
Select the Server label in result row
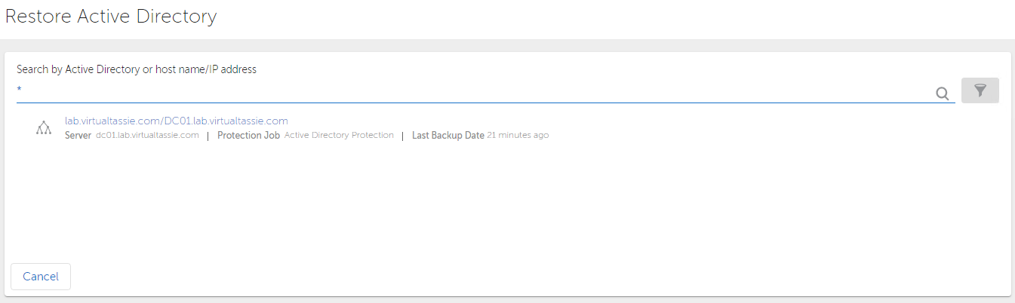pos(78,136)
